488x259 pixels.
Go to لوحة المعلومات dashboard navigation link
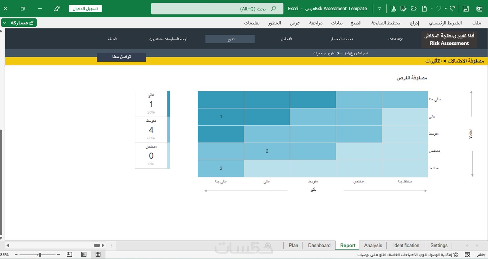(168, 39)
